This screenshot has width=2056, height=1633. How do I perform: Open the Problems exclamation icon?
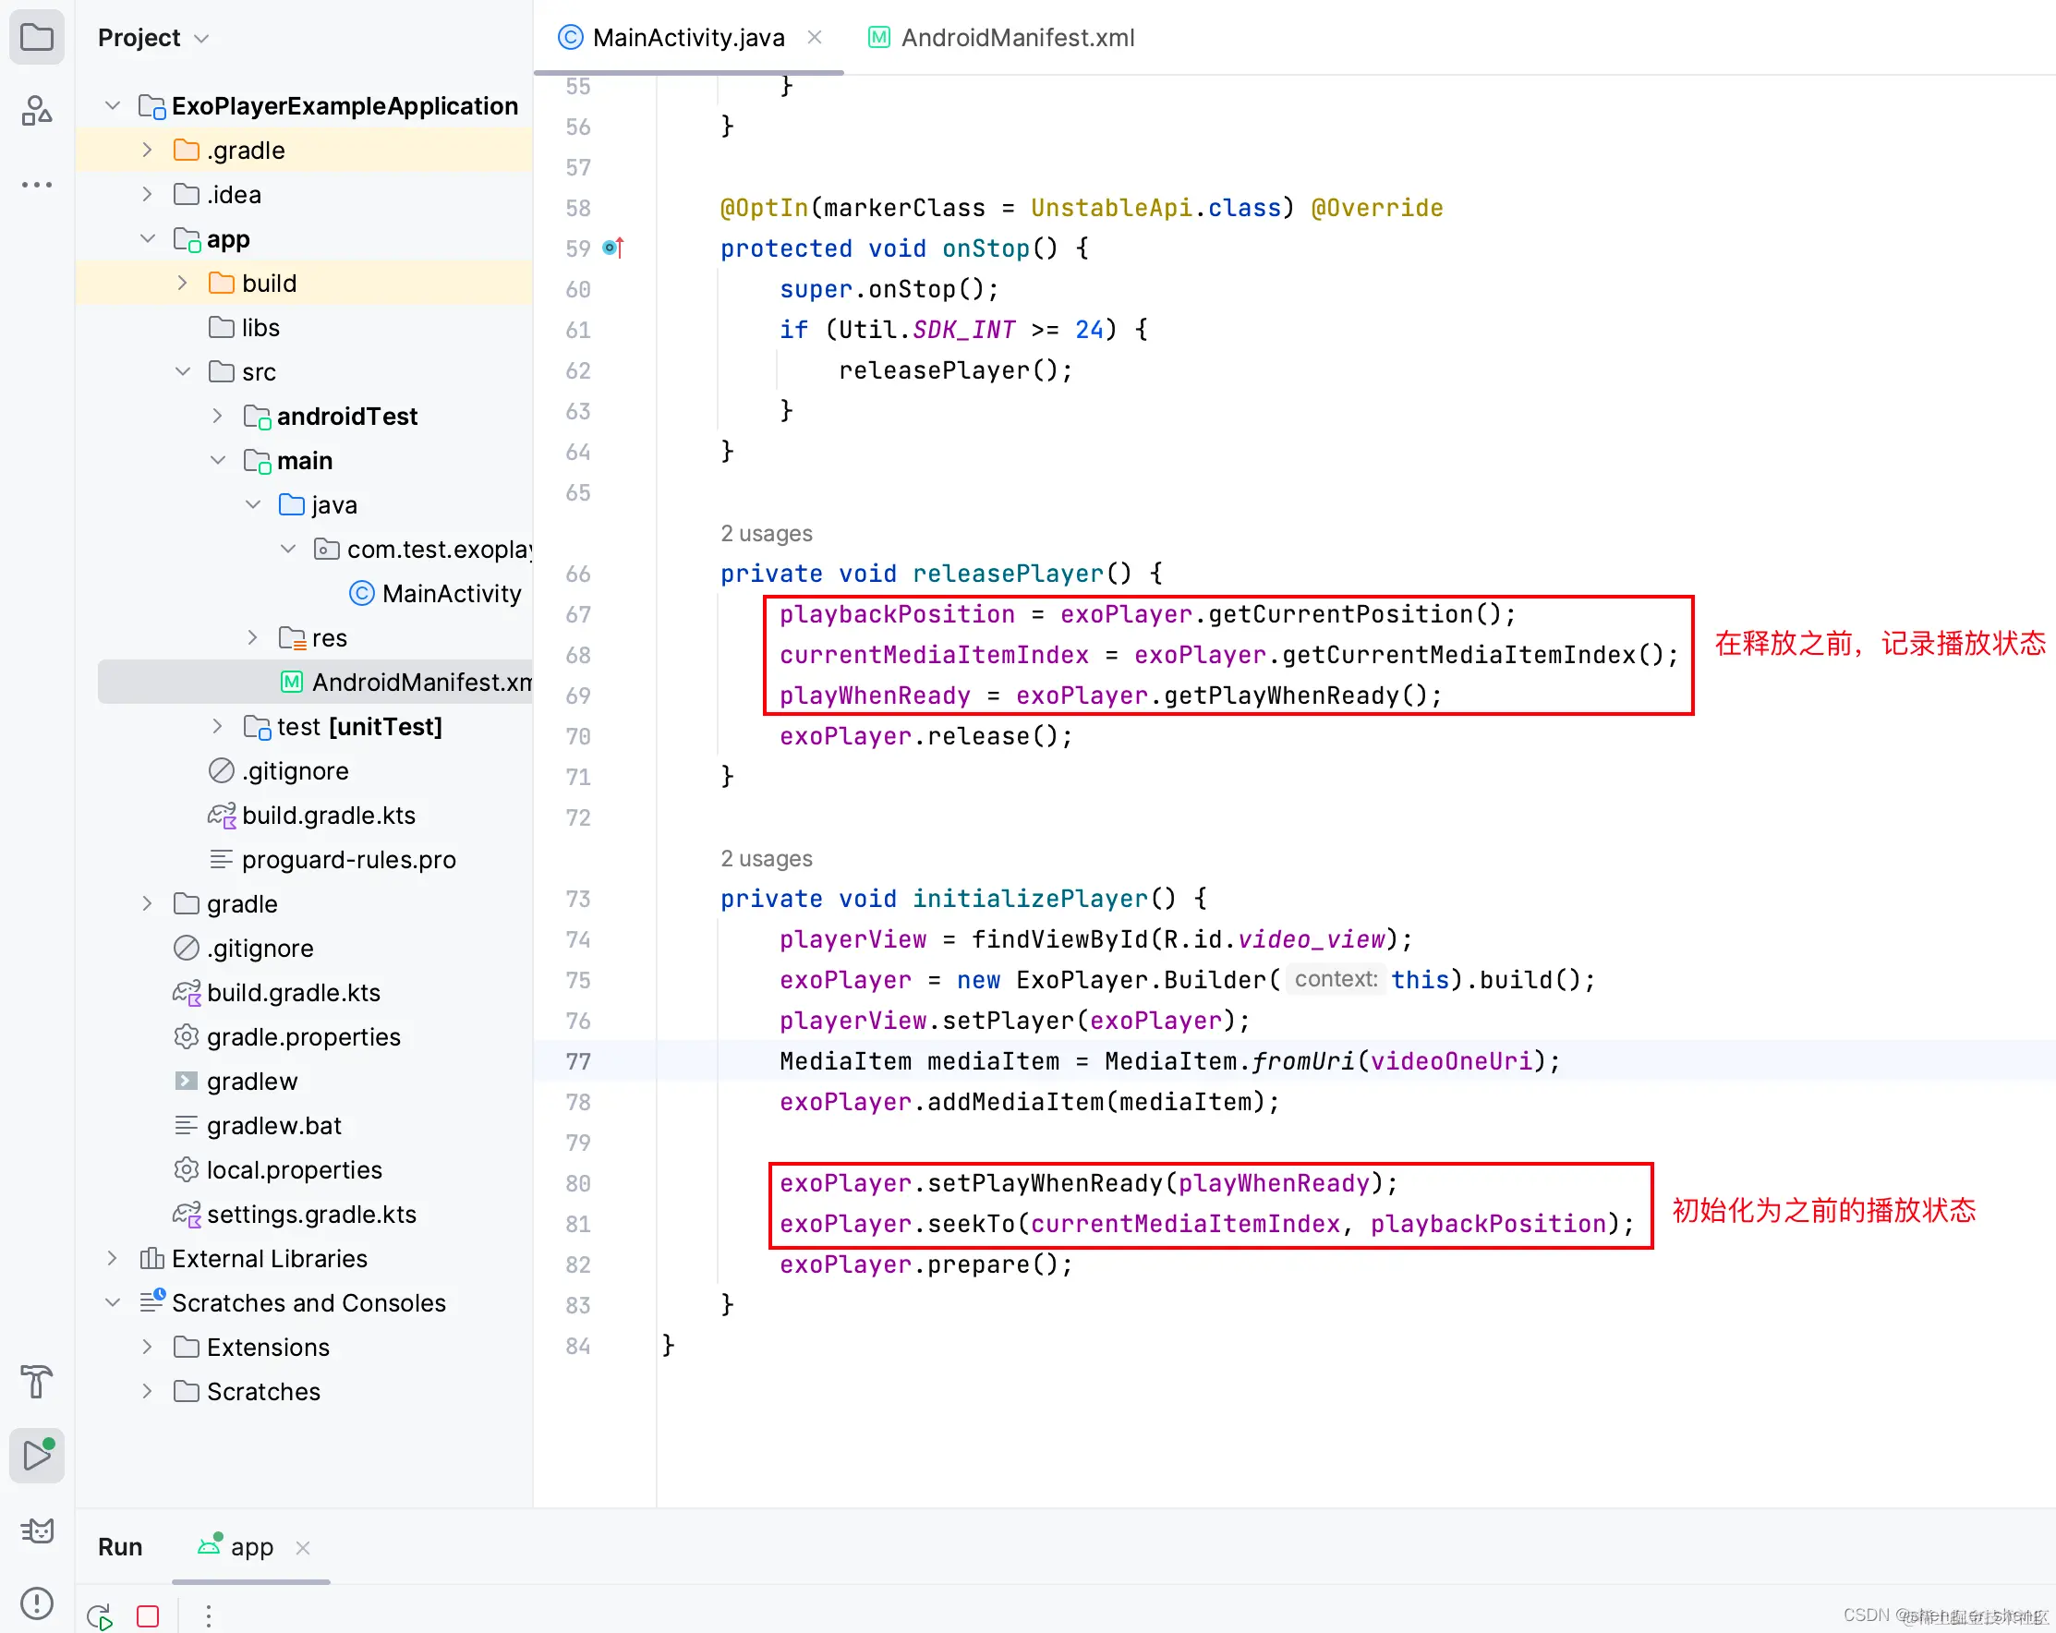click(x=36, y=1603)
